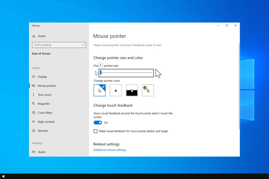
Task: Turn off touch visual feedback toggle
Action: pos(97,123)
